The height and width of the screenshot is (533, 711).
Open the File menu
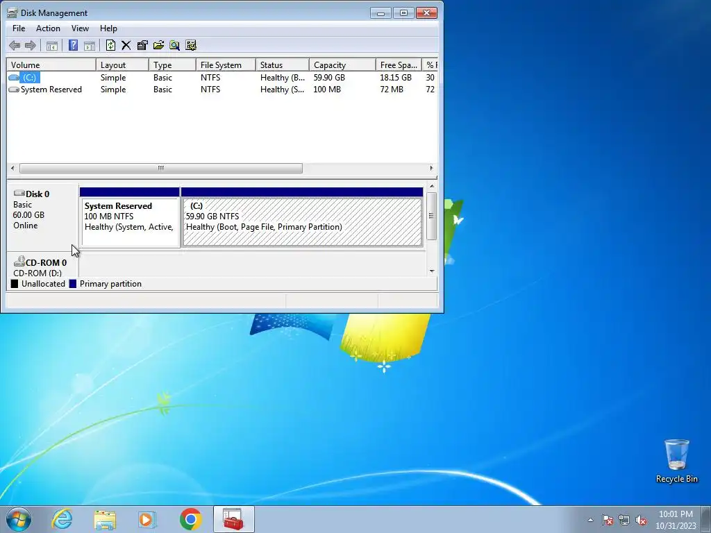point(19,28)
